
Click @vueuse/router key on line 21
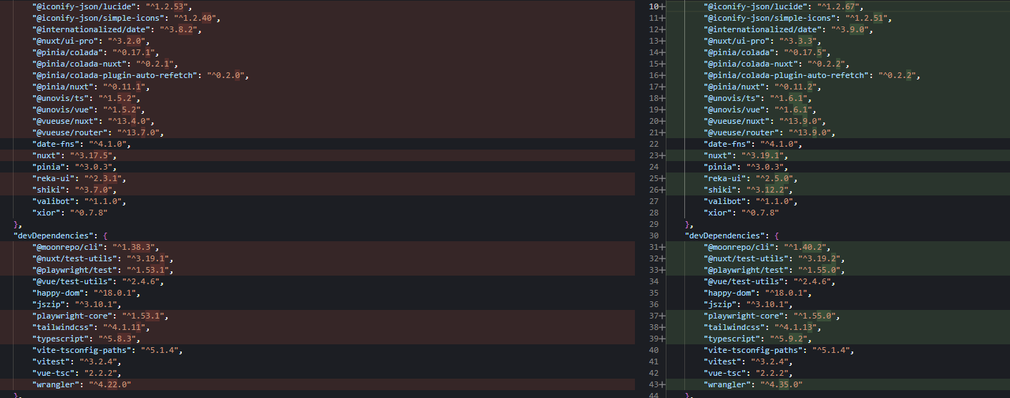742,132
